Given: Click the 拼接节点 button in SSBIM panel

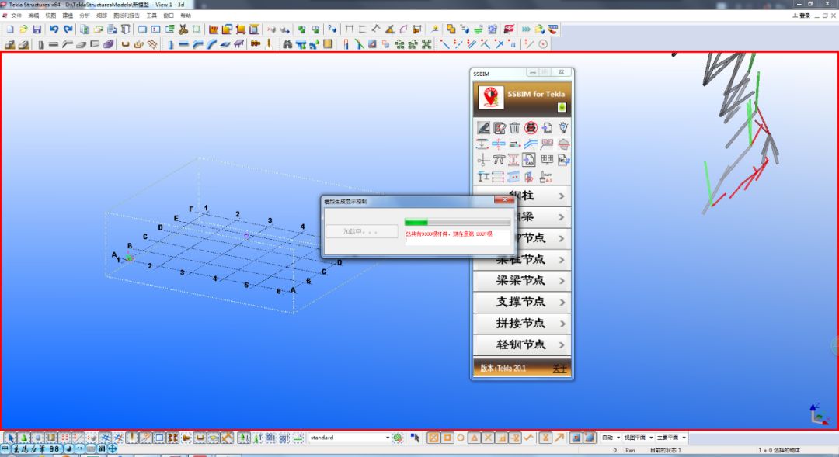Looking at the screenshot, I should (520, 324).
